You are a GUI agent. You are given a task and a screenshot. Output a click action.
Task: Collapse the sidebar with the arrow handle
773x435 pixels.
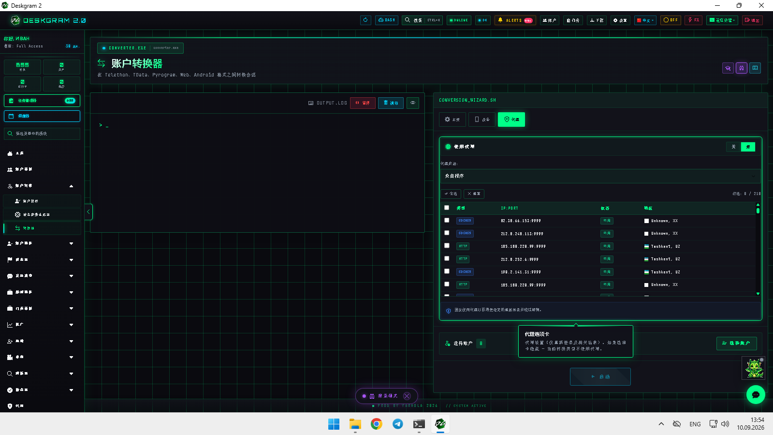(x=88, y=212)
